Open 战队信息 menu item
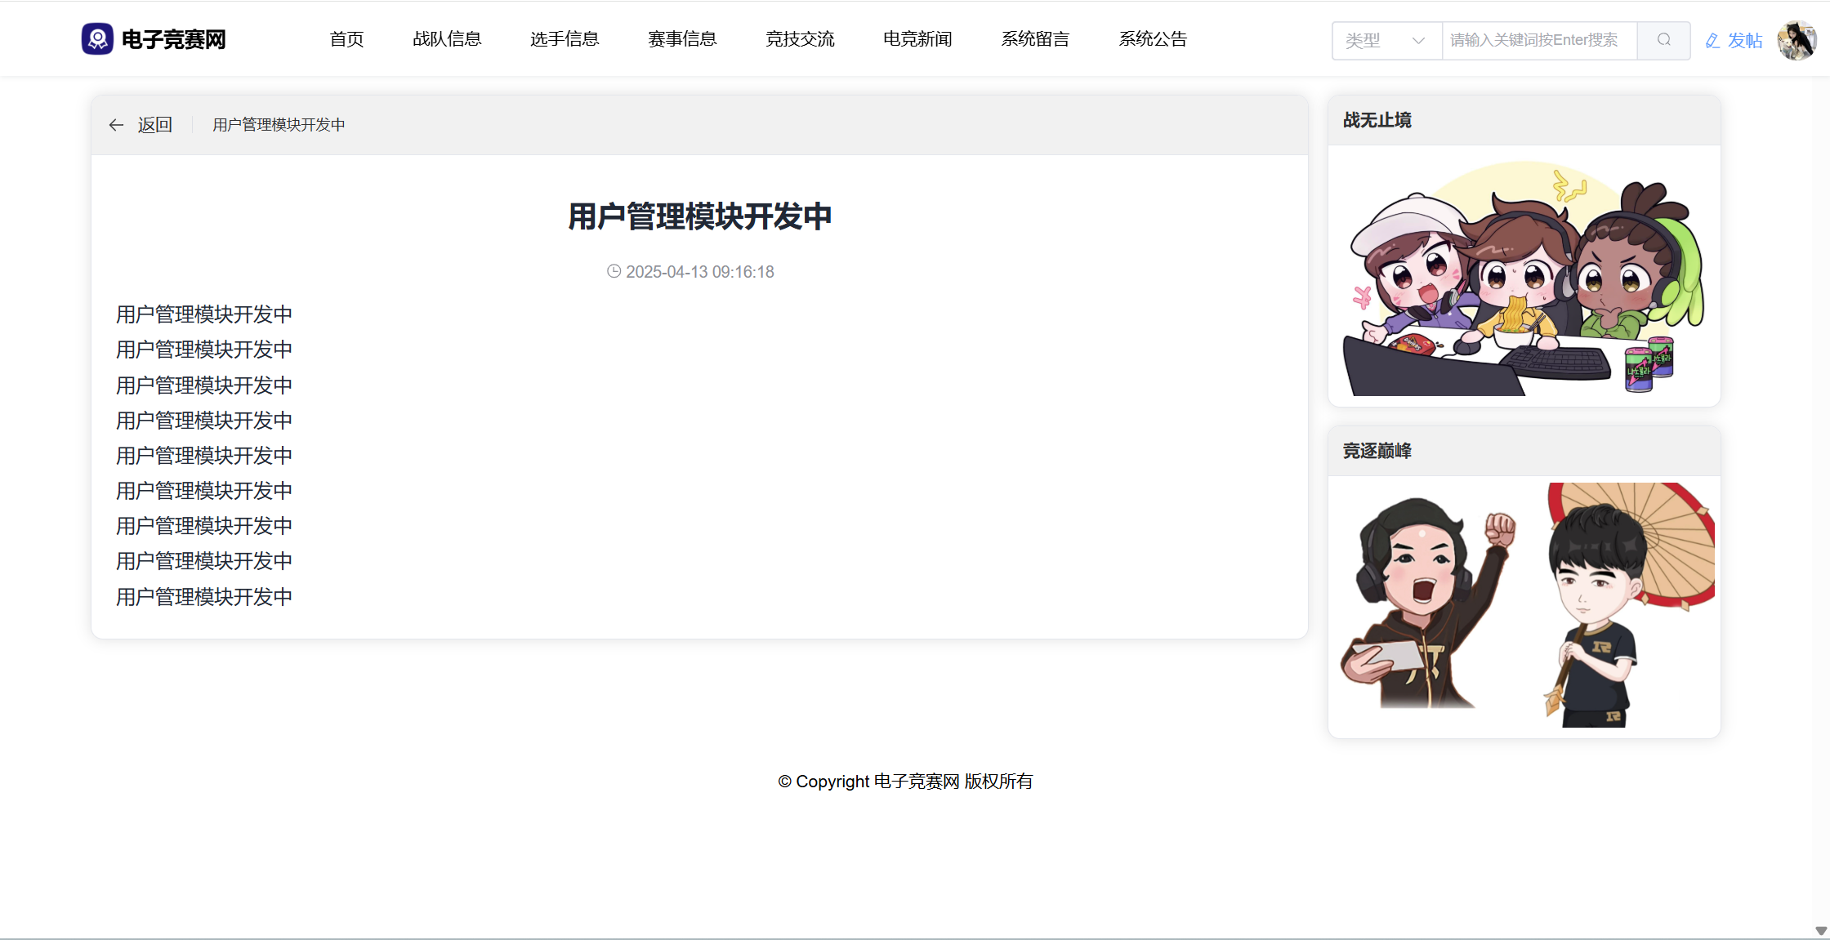This screenshot has width=1830, height=940. pos(447,39)
